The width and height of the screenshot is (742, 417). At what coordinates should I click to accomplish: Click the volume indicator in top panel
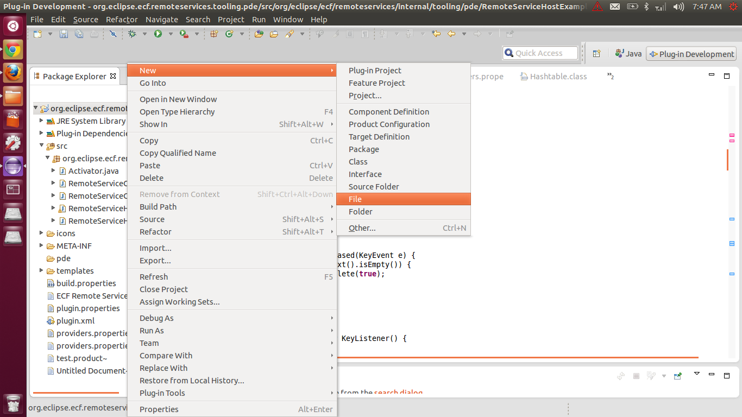point(678,7)
